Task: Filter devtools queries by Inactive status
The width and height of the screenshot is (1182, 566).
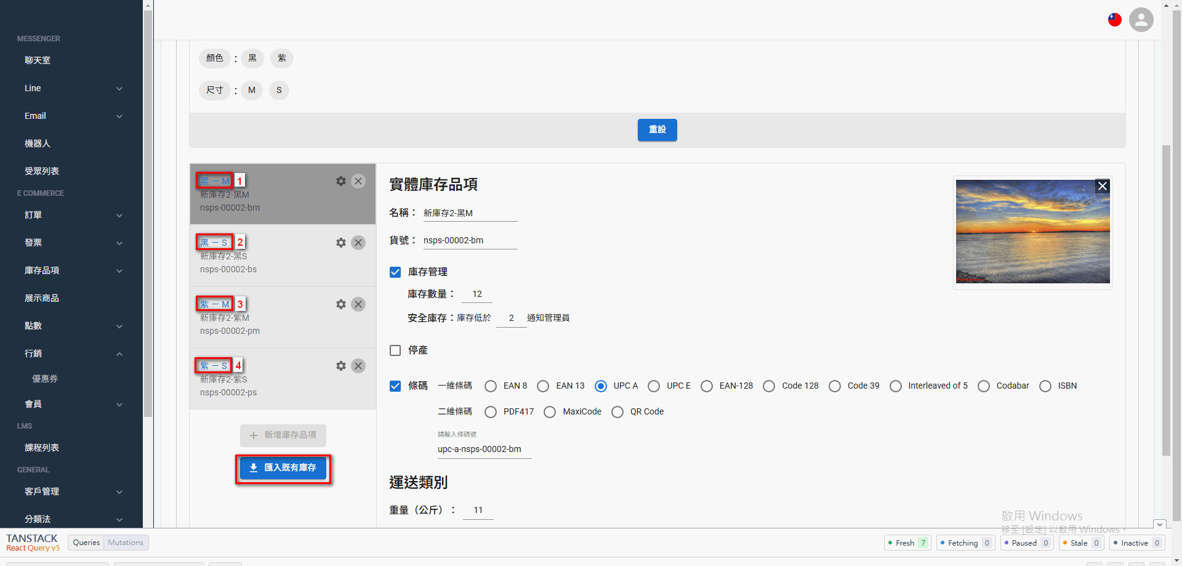Action: point(1137,543)
